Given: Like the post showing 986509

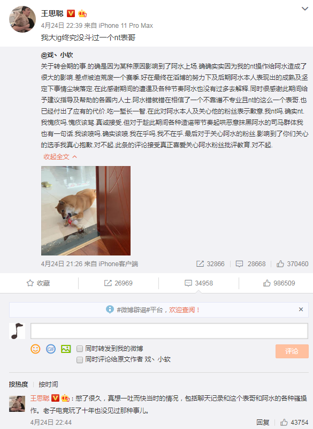Looking at the screenshot, I should click(x=279, y=283).
